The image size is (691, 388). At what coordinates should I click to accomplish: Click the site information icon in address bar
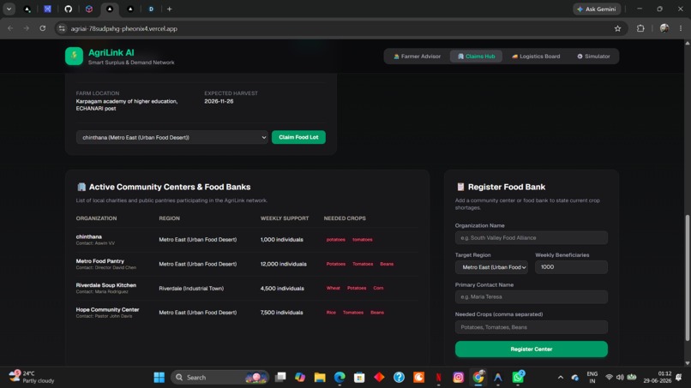point(62,28)
